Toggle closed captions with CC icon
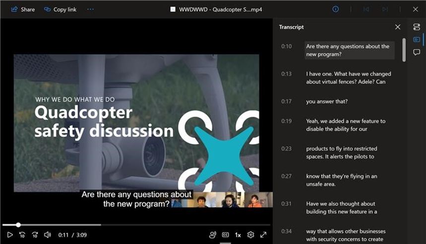Image resolution: width=426 pixels, height=244 pixels. coord(225,235)
